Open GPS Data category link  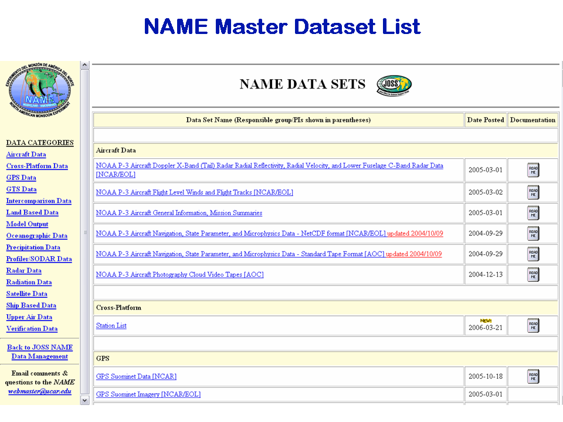pyautogui.click(x=21, y=178)
